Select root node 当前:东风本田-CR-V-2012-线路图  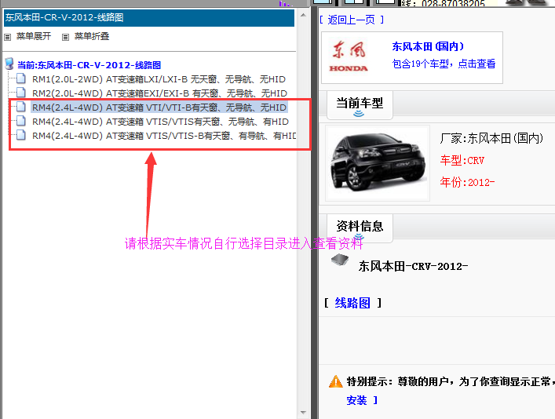89,65
